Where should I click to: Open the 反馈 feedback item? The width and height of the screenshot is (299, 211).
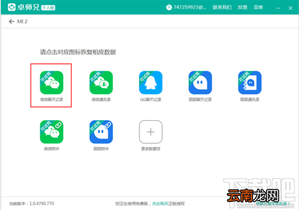click(x=242, y=8)
